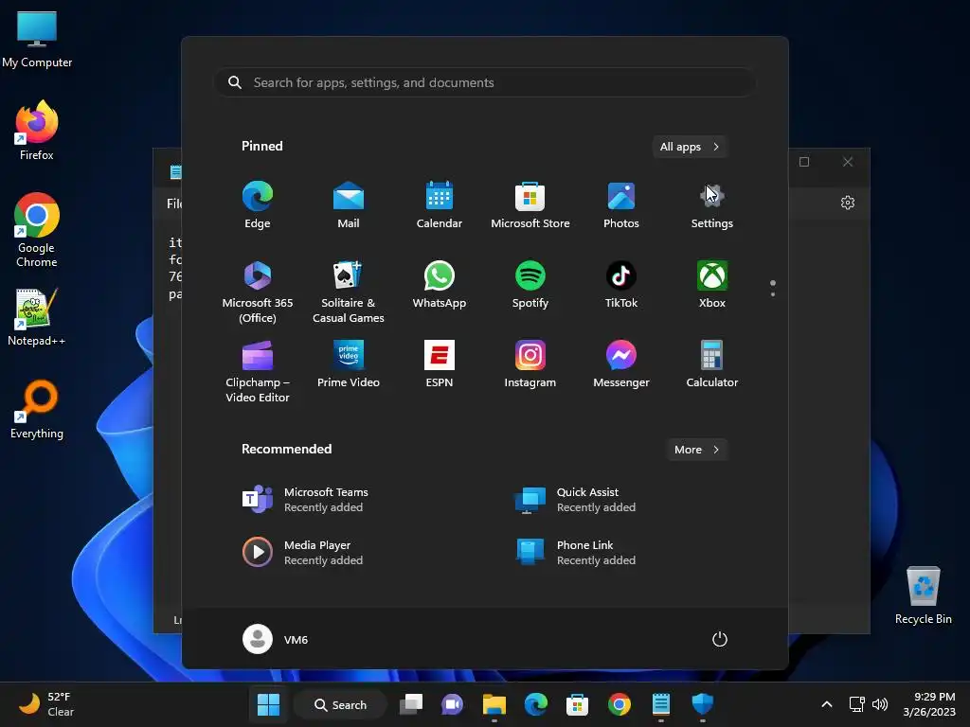
Task: Open the weather widget
Action: [46, 704]
